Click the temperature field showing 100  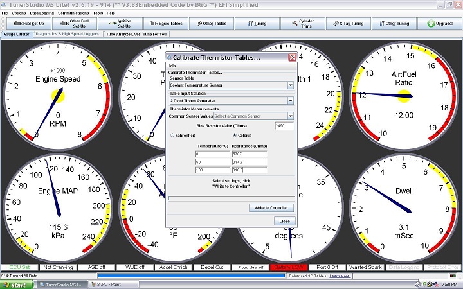[213, 170]
